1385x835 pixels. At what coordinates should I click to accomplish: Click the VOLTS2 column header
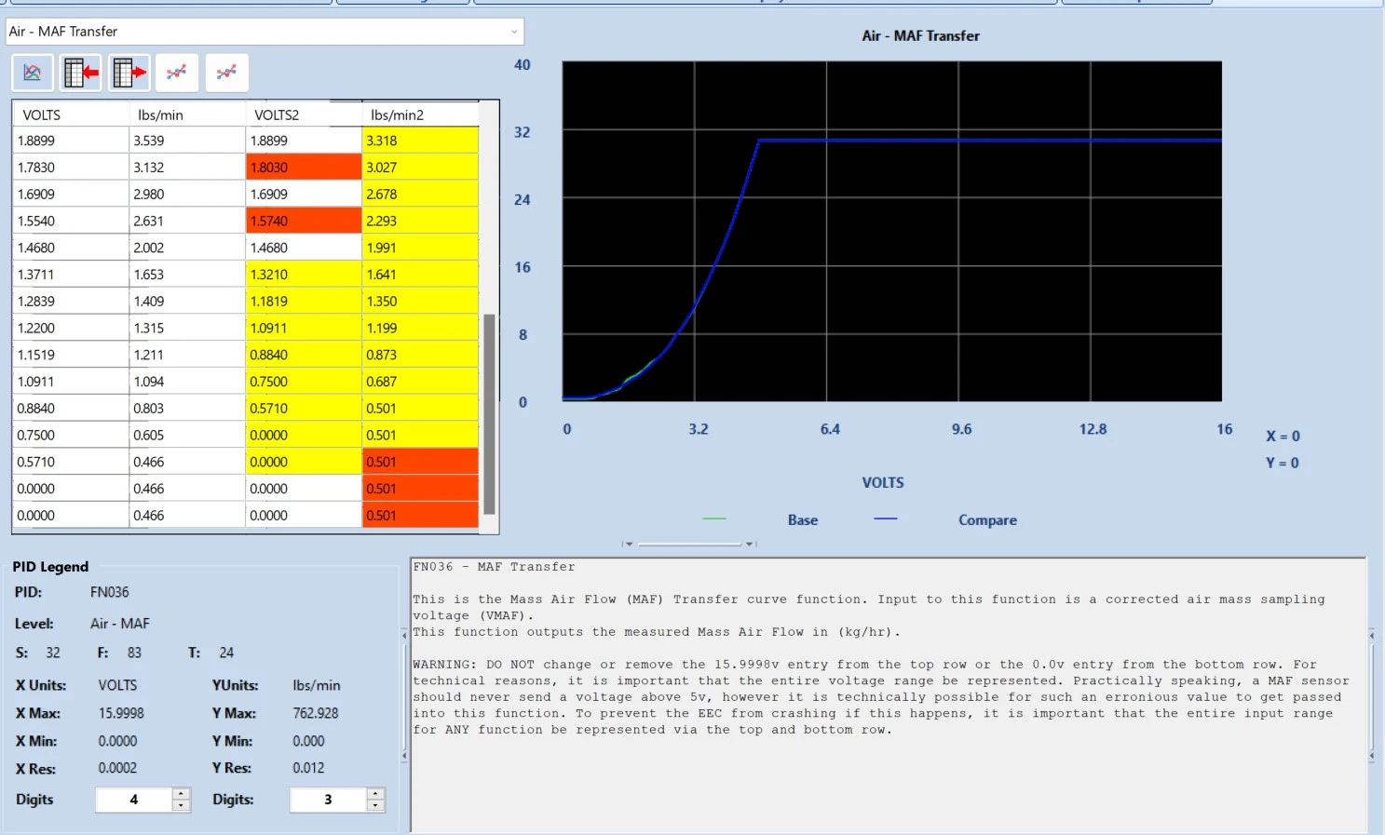tap(304, 114)
